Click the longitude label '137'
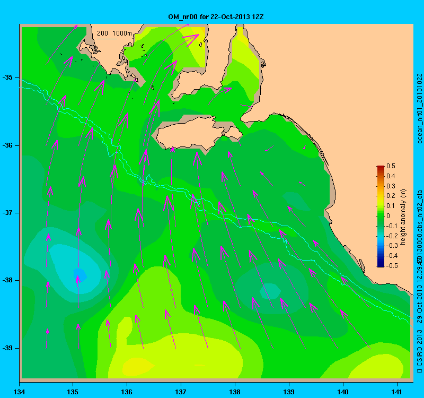Image resolution: width=424 pixels, height=398 pixels. click(x=181, y=392)
